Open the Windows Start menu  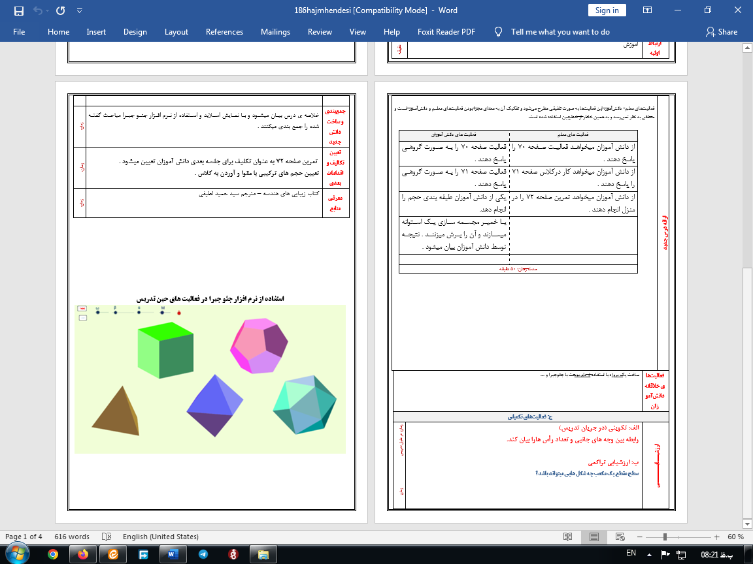pyautogui.click(x=17, y=554)
